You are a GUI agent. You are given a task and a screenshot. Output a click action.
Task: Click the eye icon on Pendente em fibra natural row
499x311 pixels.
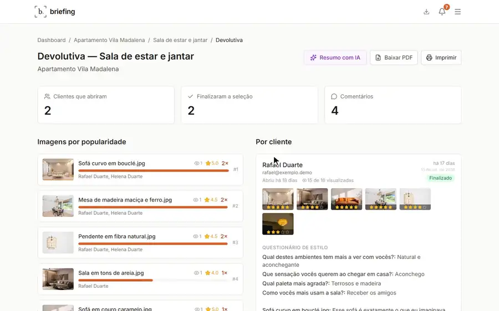pyautogui.click(x=195, y=236)
